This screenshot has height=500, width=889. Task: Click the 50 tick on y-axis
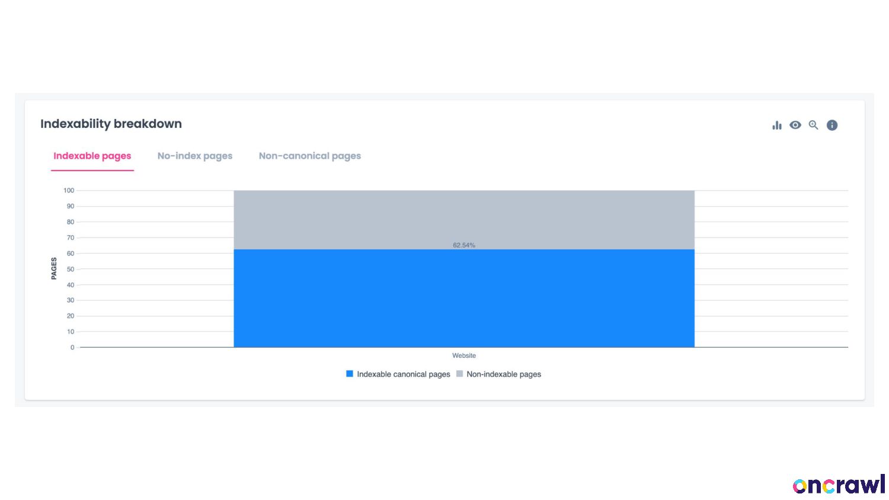(x=71, y=269)
